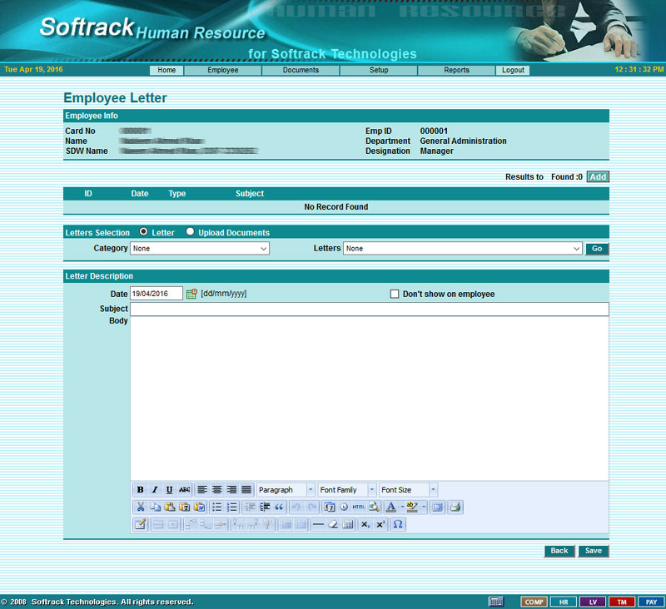
Task: Open the Font Family dropdown
Action: pyautogui.click(x=347, y=490)
